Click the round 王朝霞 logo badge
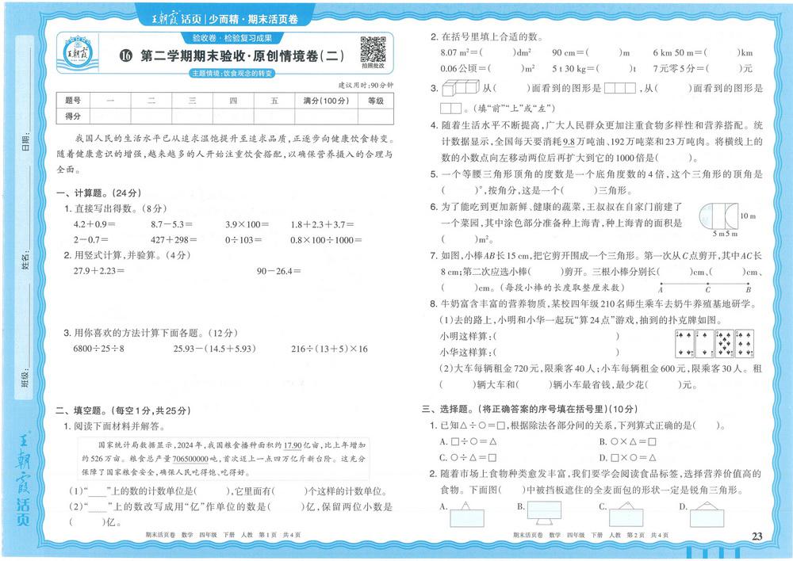This screenshot has width=793, height=561. coord(78,53)
